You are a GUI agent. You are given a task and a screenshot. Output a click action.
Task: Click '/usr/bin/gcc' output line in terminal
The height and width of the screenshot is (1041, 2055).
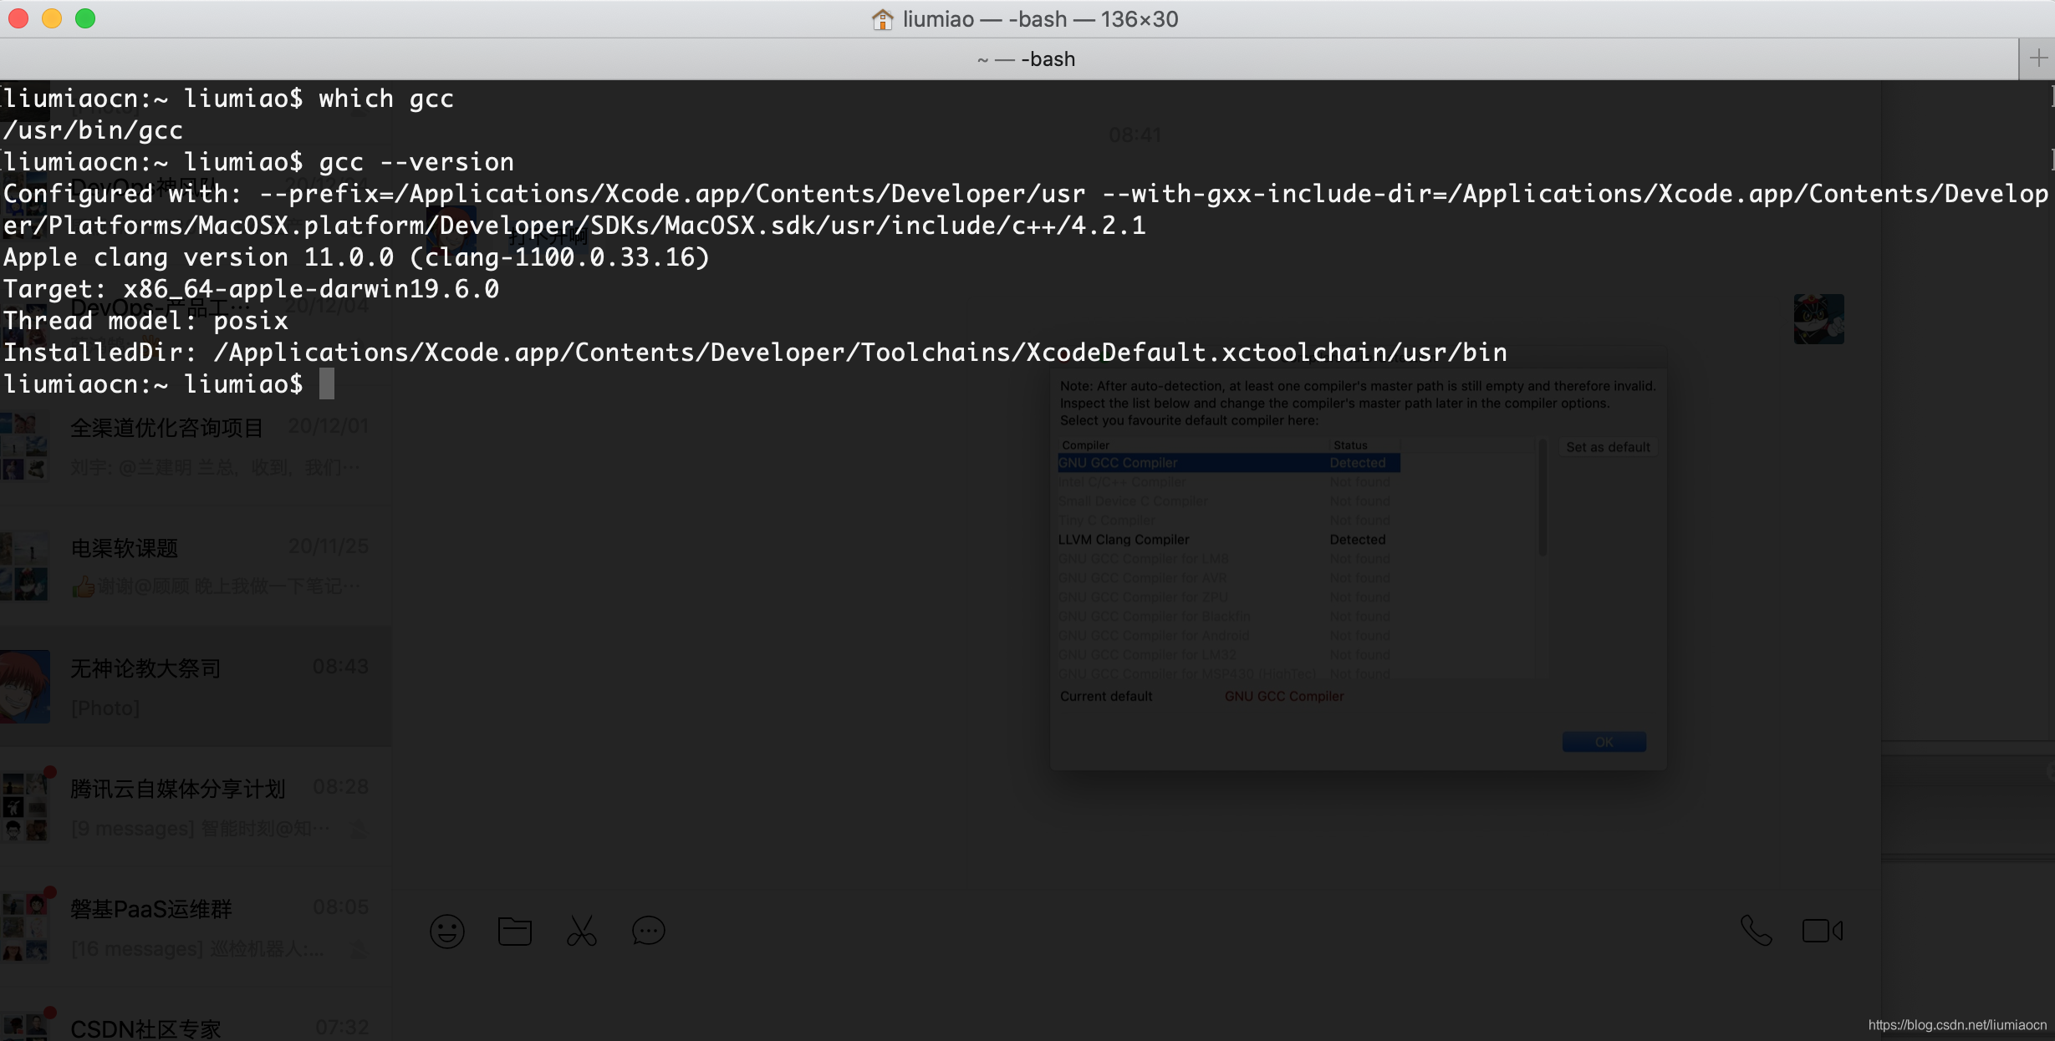point(93,130)
